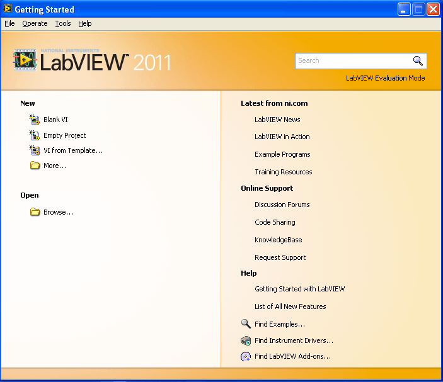Open the KnowledgeBase link
The image size is (443, 382).
click(x=279, y=240)
